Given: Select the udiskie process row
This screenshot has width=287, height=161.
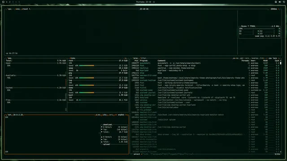Looking at the screenshot, I should pos(205,100).
